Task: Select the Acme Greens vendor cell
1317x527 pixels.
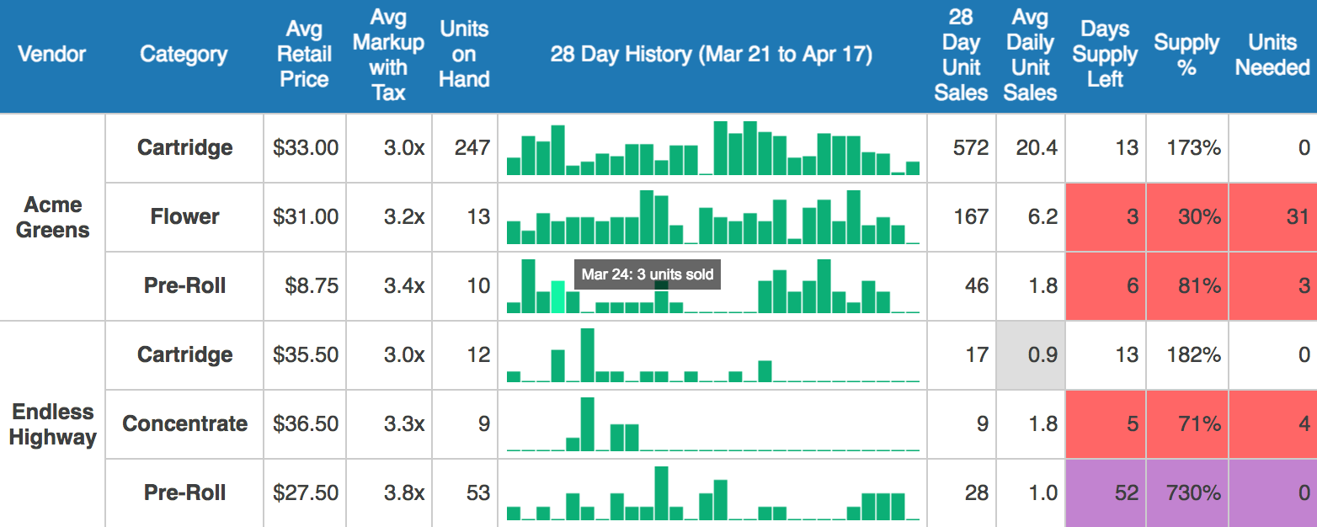Action: tap(52, 217)
